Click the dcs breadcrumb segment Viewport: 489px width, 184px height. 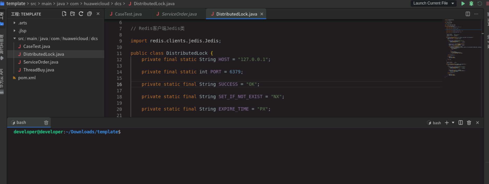pyautogui.click(x=118, y=4)
